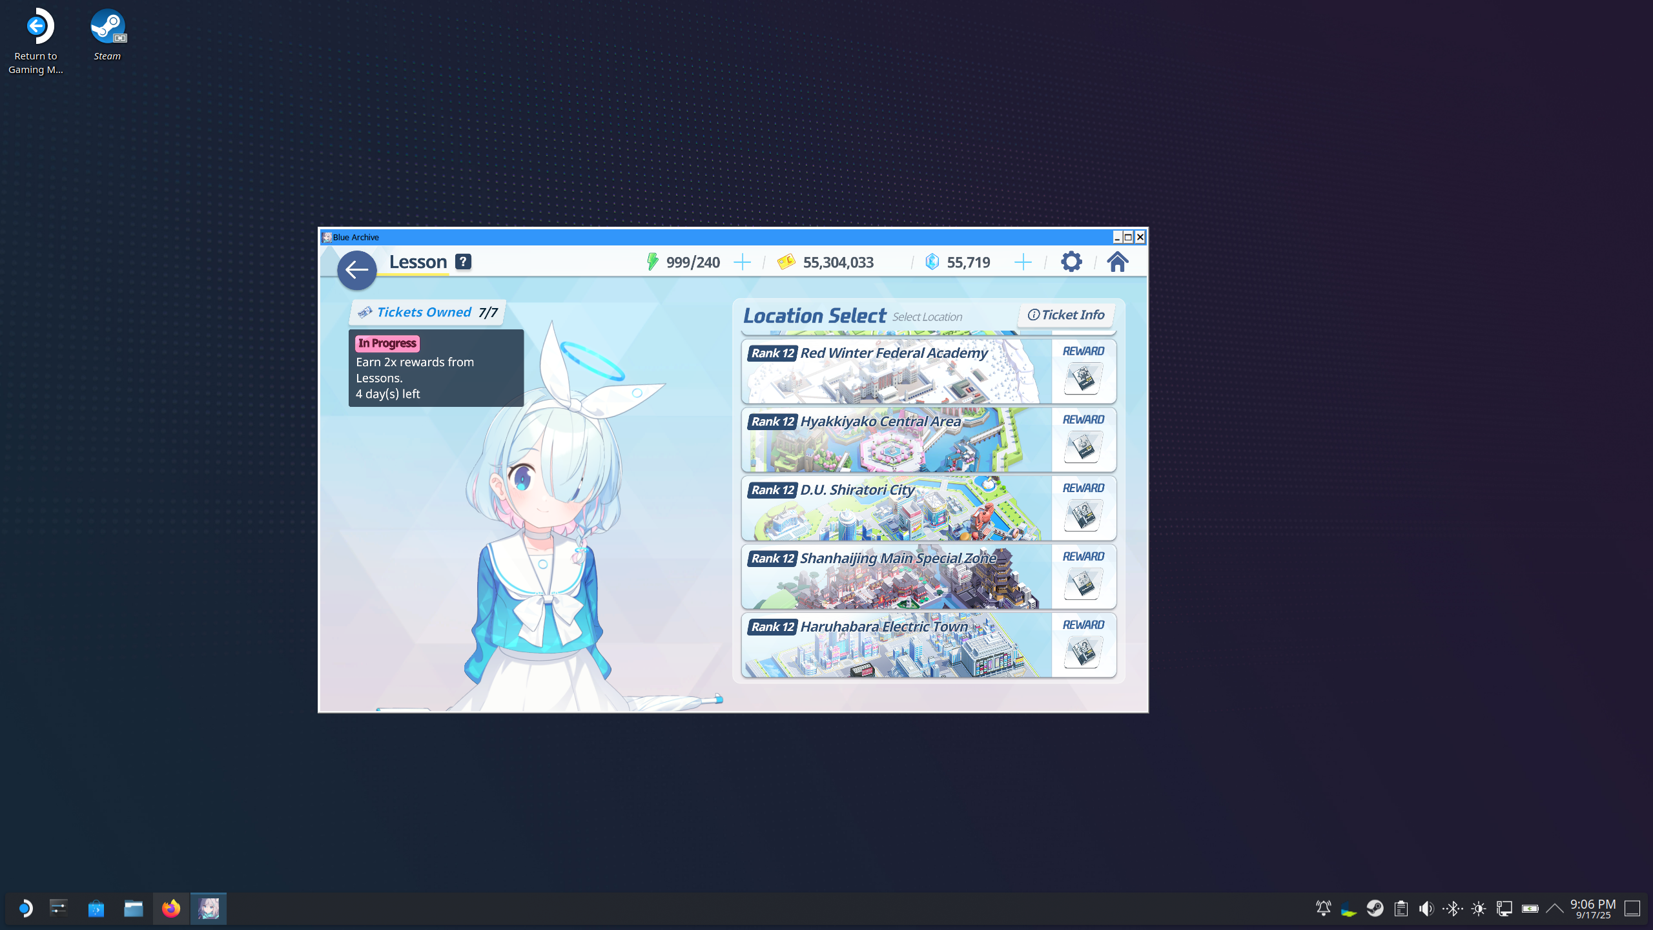This screenshot has width=1653, height=930.
Task: Click the green AP energy icon
Action: (652, 262)
